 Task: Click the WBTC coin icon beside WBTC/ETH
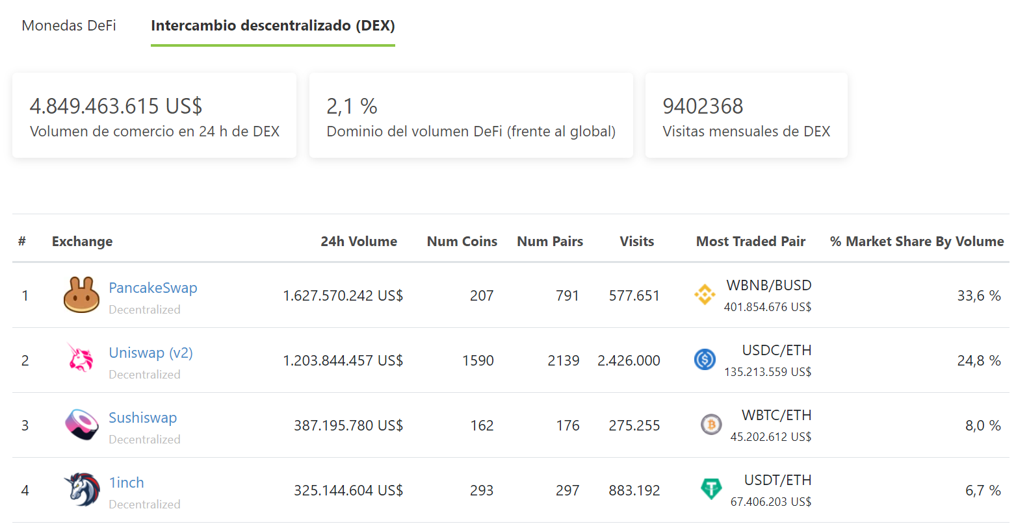711,425
